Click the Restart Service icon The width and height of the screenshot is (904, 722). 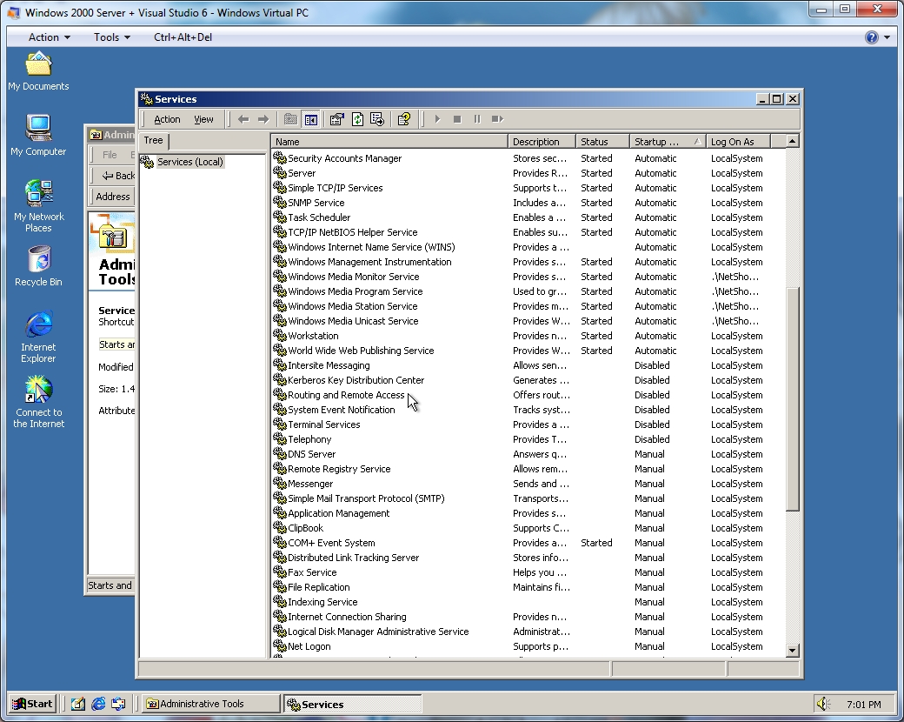[497, 119]
